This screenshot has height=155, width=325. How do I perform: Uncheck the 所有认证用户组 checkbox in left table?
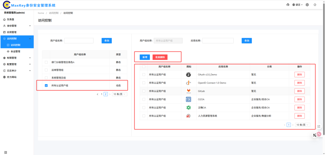click(x=46, y=86)
